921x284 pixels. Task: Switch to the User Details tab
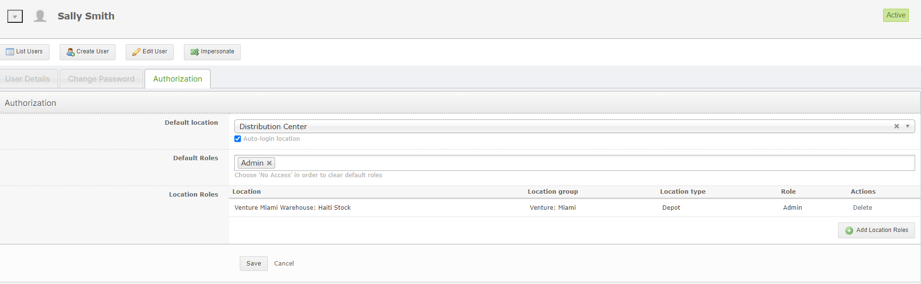click(28, 79)
